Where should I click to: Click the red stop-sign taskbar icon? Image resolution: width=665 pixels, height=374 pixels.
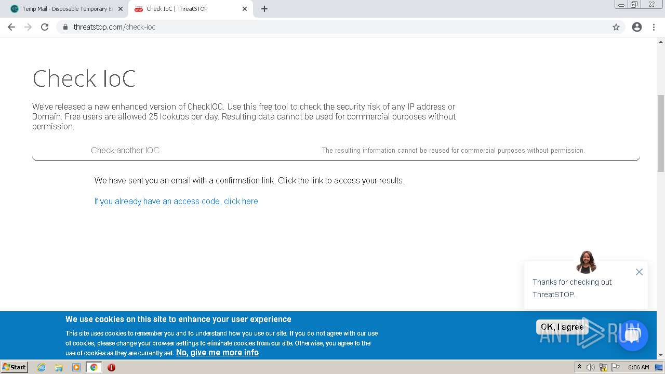(111, 367)
